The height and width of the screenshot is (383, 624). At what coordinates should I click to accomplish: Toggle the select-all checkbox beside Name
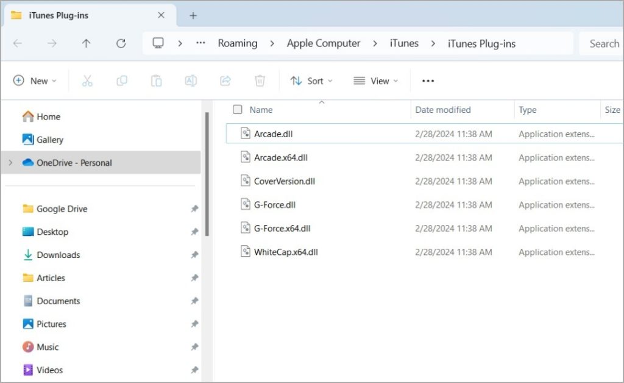238,110
